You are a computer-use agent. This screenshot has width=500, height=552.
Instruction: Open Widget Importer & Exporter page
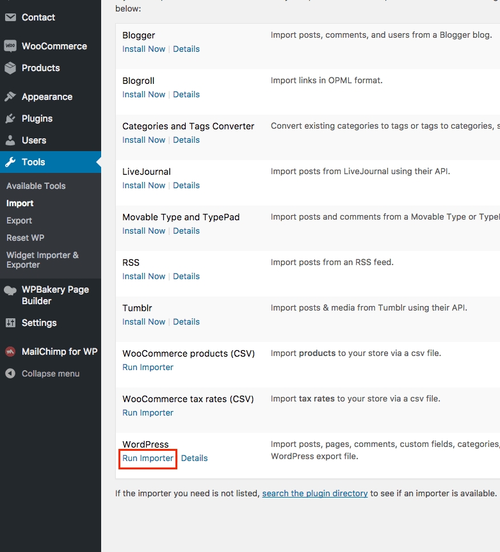coord(42,259)
